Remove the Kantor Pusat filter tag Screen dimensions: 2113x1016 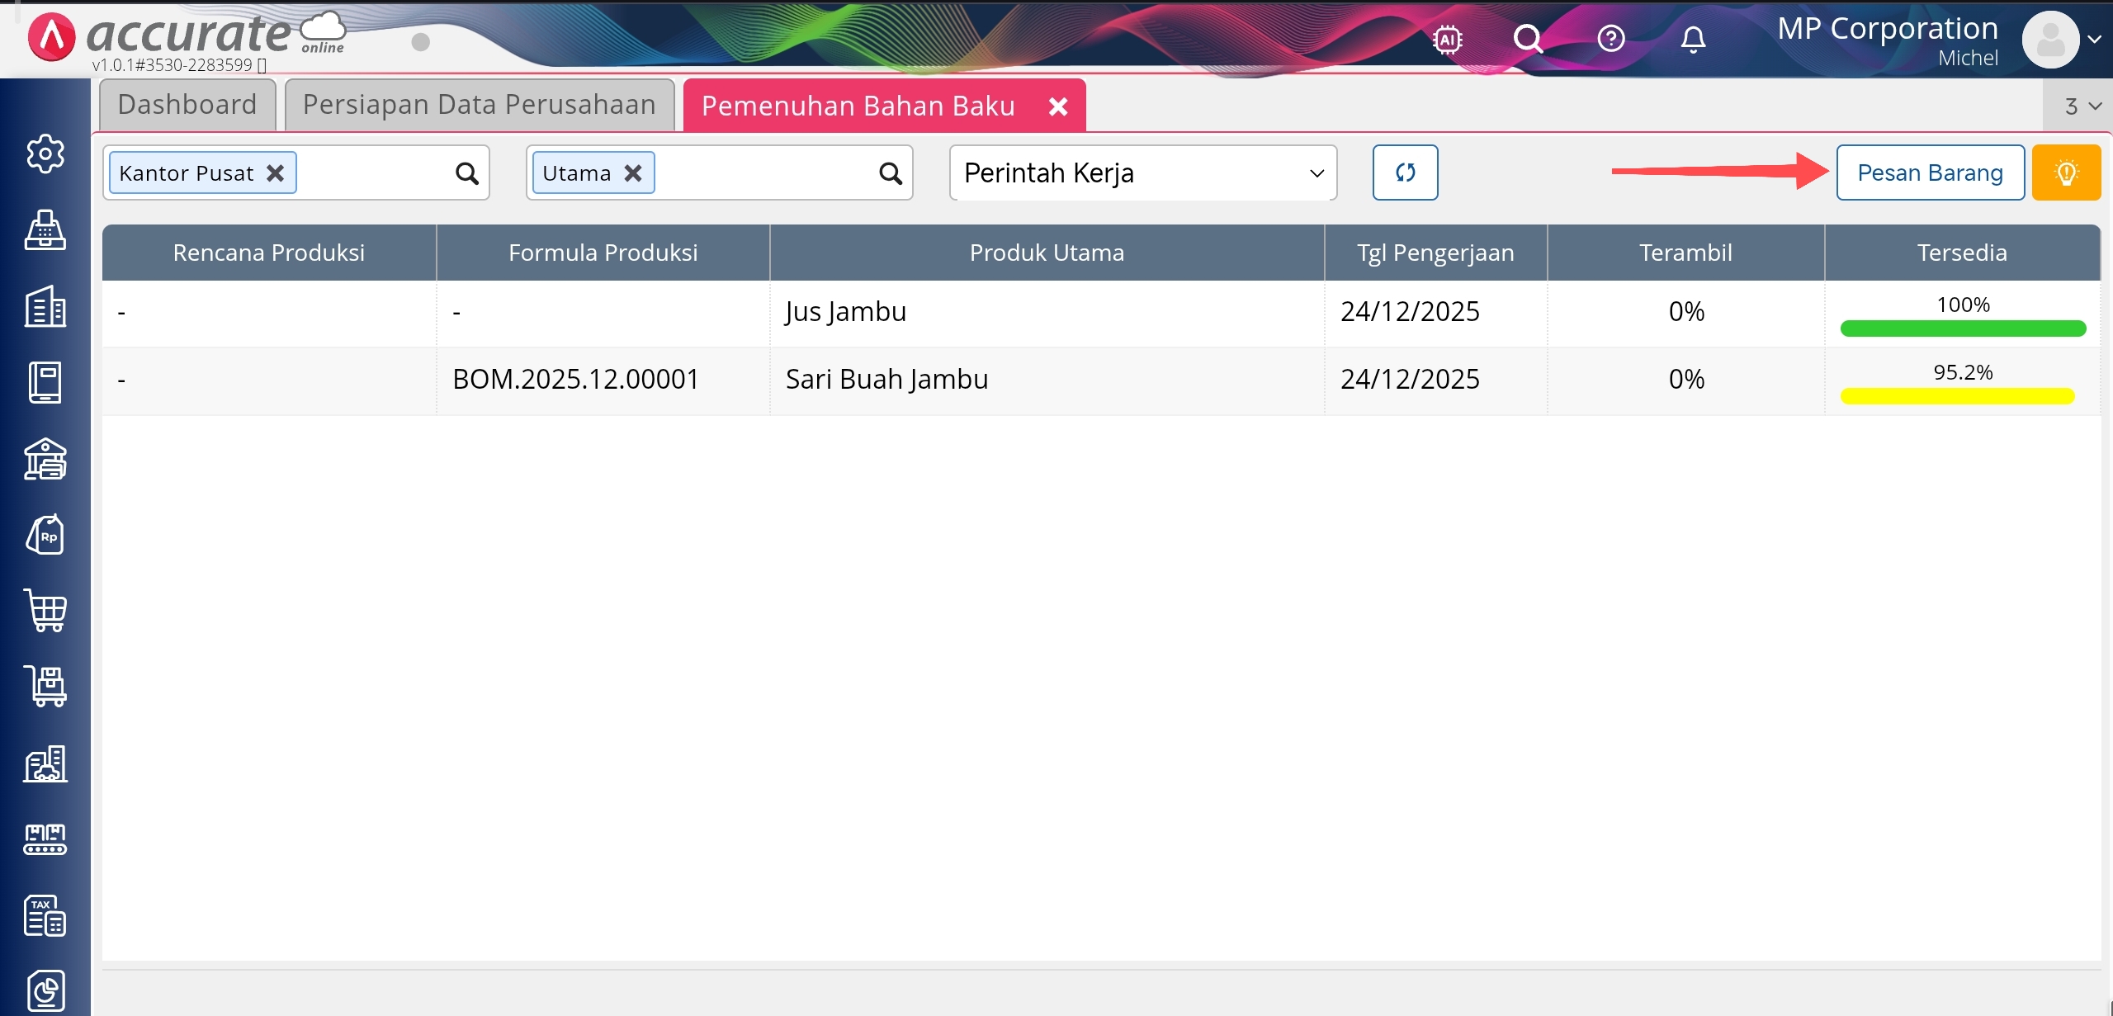276,172
